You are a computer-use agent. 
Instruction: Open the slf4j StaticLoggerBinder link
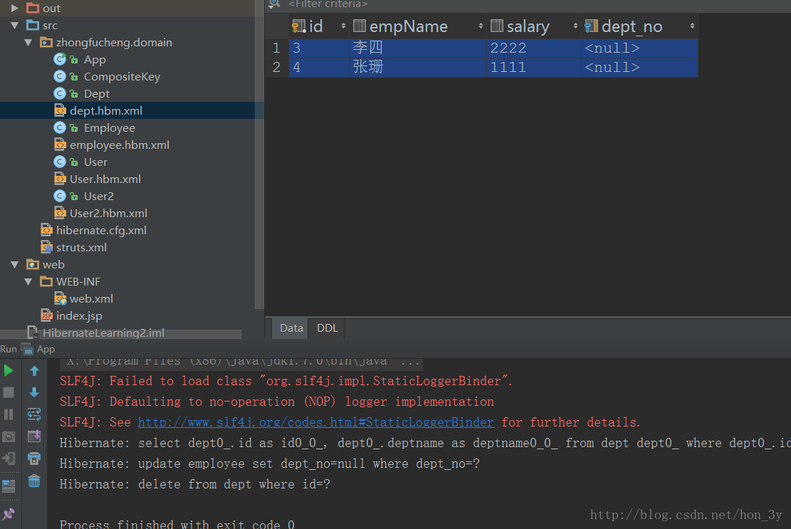[316, 423]
